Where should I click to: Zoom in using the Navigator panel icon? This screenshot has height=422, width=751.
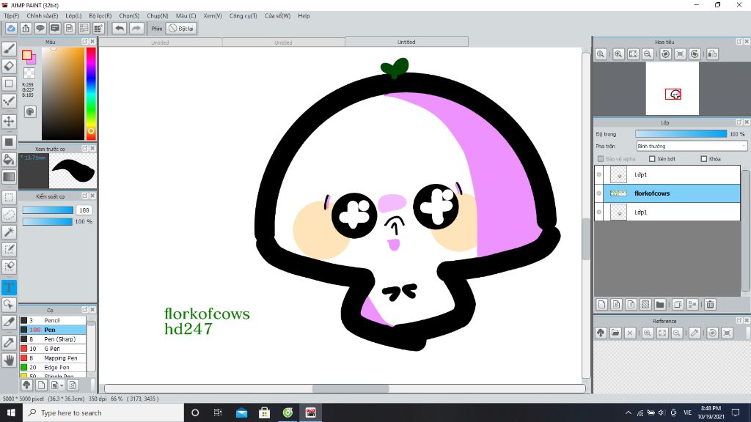pos(618,54)
